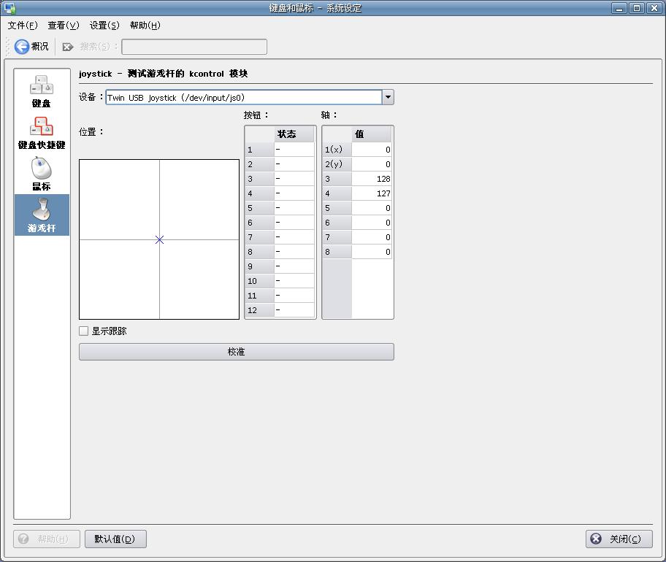Click the 关闭(C) close button
The width and height of the screenshot is (666, 562).
[x=619, y=539]
